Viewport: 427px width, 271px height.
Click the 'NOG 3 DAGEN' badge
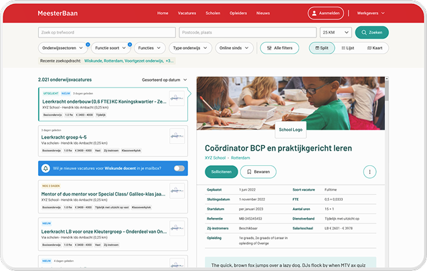tap(51, 186)
